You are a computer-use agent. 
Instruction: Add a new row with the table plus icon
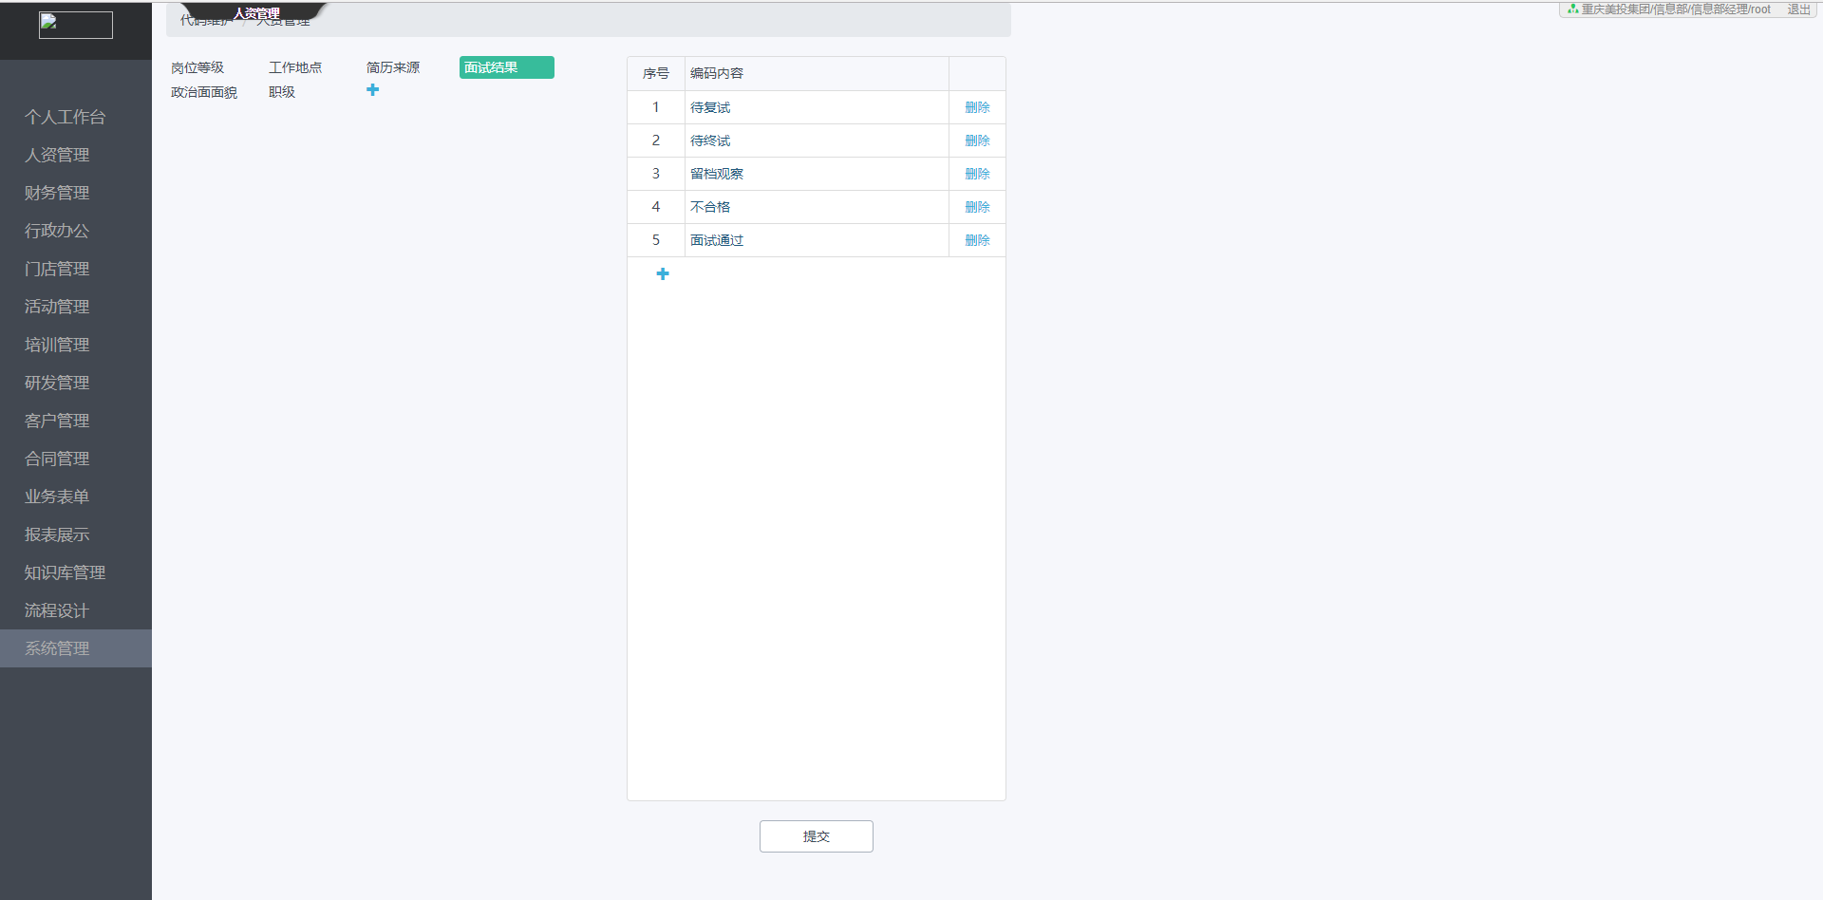click(663, 273)
